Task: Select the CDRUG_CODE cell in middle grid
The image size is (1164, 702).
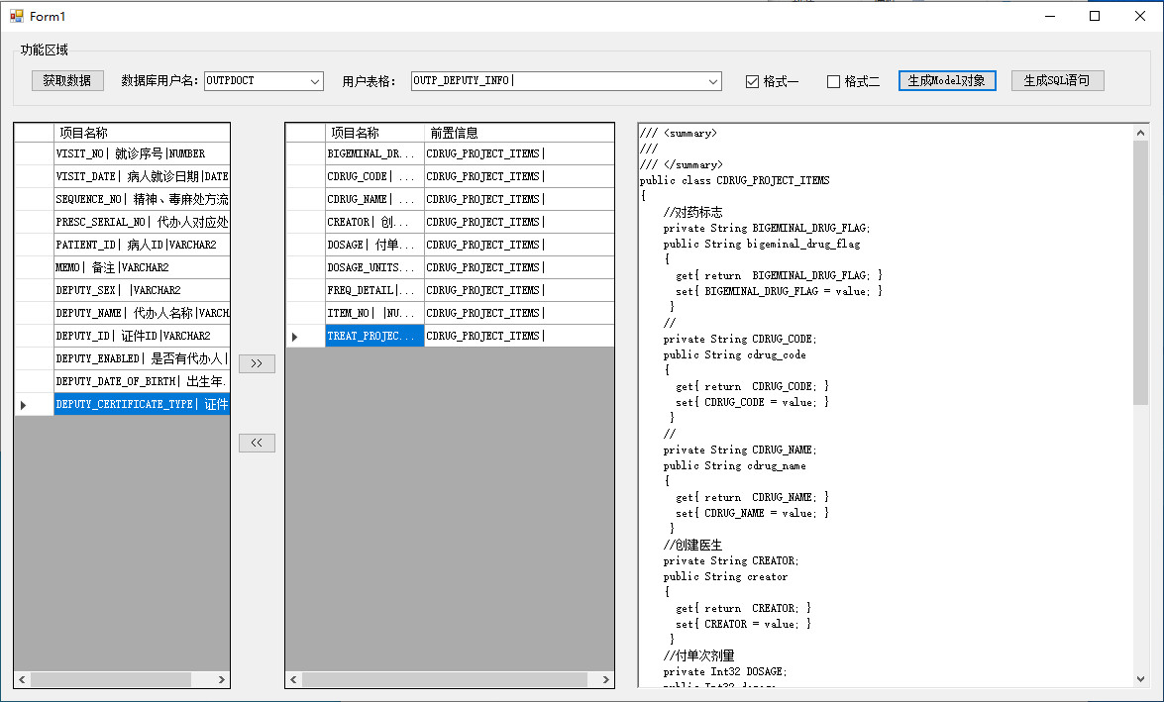Action: [x=374, y=176]
